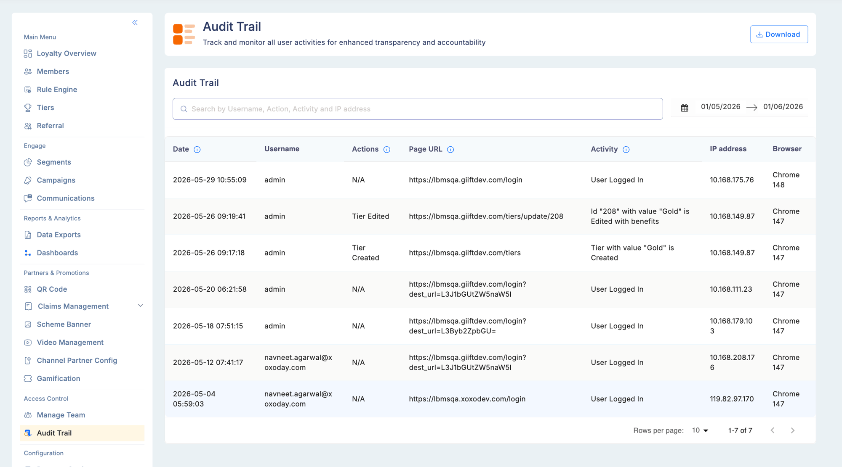Click IP address 119.82.97.170
This screenshot has height=467, width=842.
[732, 399]
